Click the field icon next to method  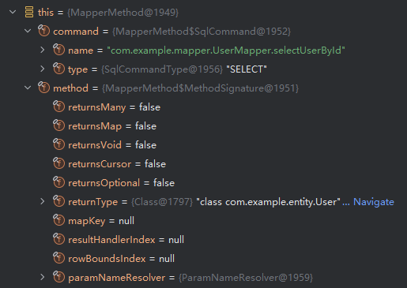pyautogui.click(x=43, y=88)
